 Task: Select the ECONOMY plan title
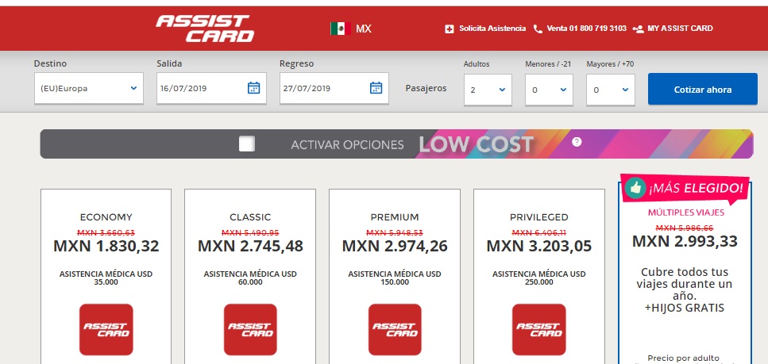[106, 217]
